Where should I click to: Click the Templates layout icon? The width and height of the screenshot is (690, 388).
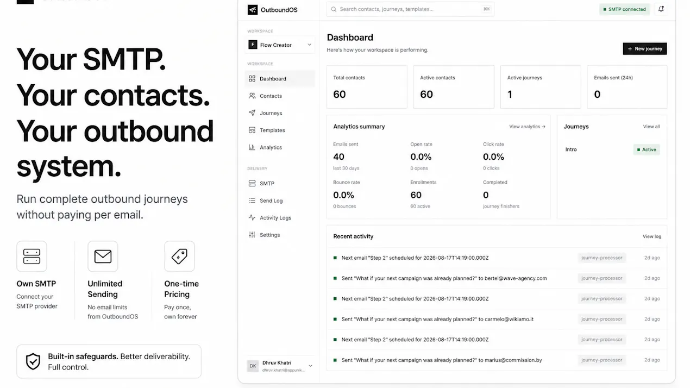[x=252, y=130]
